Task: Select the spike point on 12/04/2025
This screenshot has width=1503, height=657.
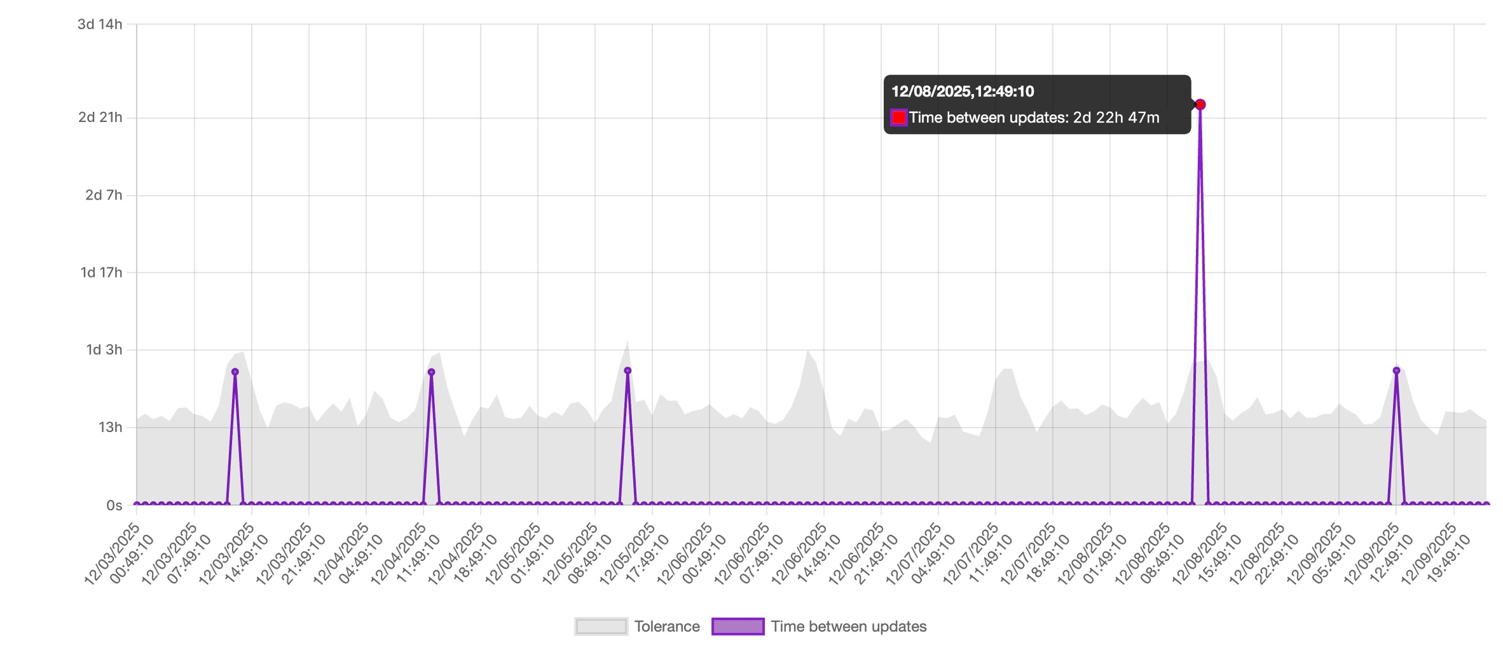Action: pos(431,372)
